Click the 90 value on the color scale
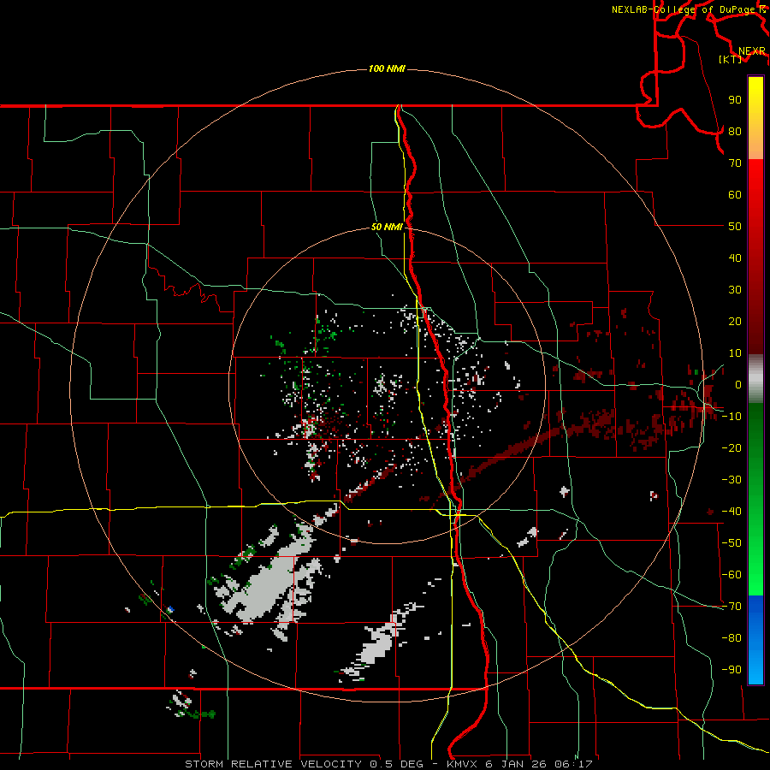The width and height of the screenshot is (770, 770). tap(735, 100)
